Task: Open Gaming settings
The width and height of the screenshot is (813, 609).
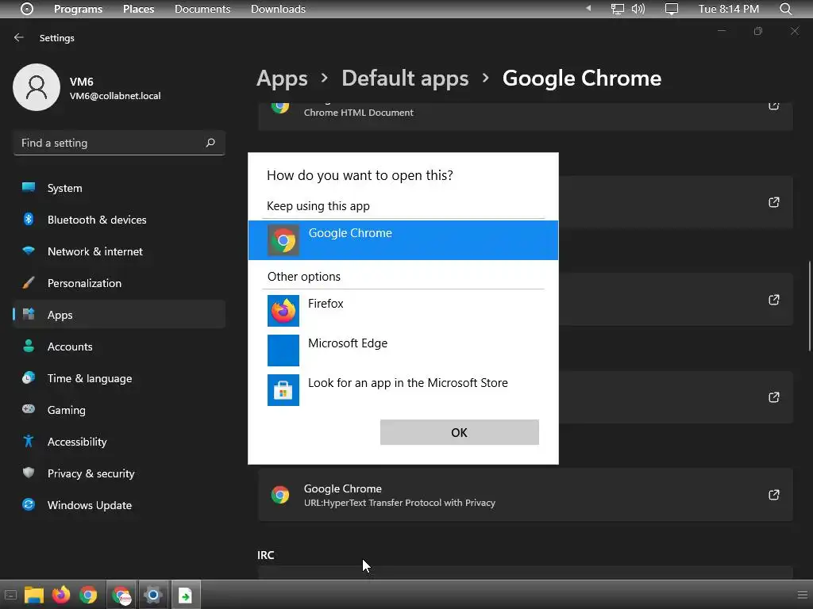Action: 119,410
